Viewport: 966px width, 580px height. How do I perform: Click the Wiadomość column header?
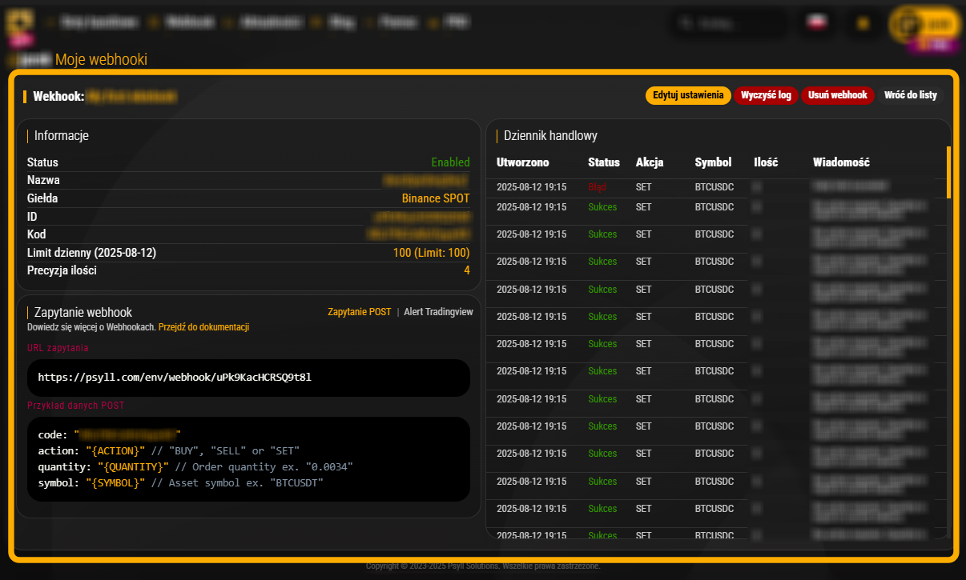(x=841, y=162)
